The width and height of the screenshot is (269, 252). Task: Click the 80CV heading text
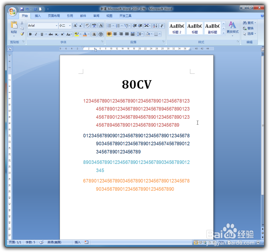tap(137, 84)
